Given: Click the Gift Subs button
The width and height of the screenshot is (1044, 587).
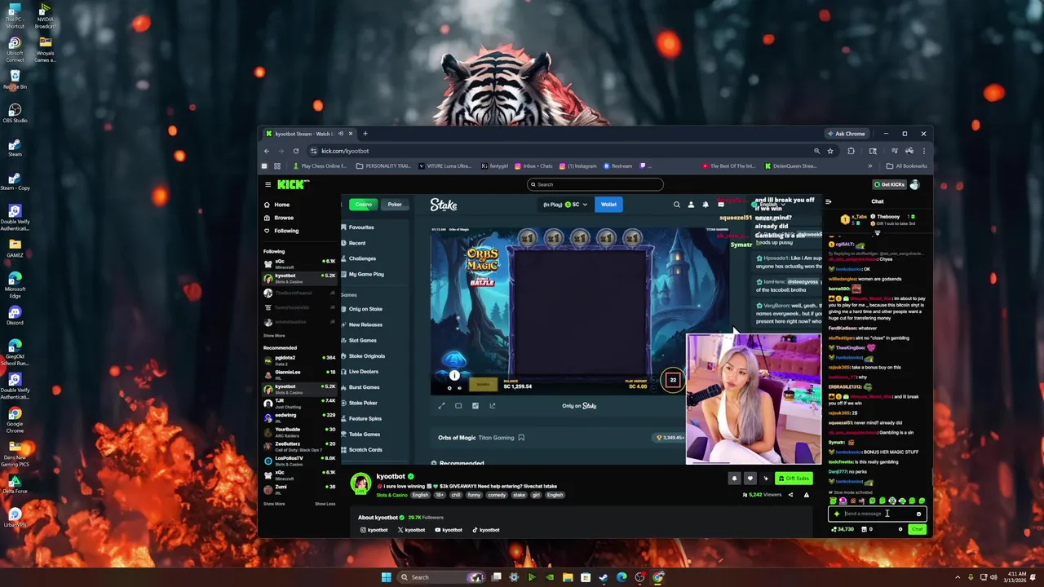Looking at the screenshot, I should click(x=794, y=479).
